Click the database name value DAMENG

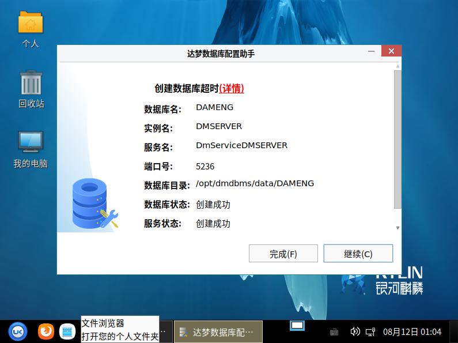coord(215,108)
